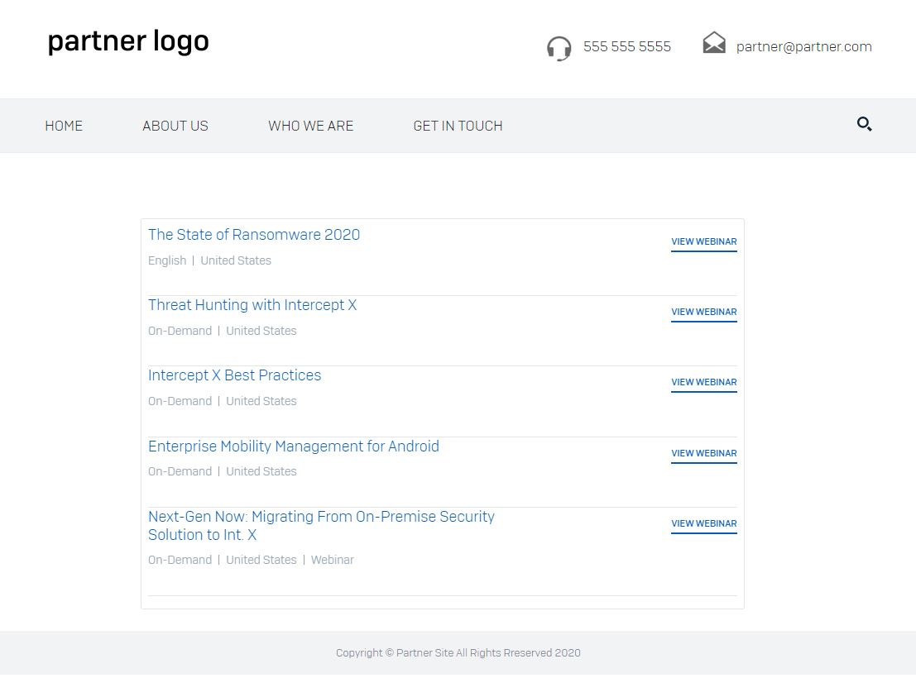Open Enterprise Mobility Management for Android title
Viewport: 916px width, 678px height.
(293, 446)
